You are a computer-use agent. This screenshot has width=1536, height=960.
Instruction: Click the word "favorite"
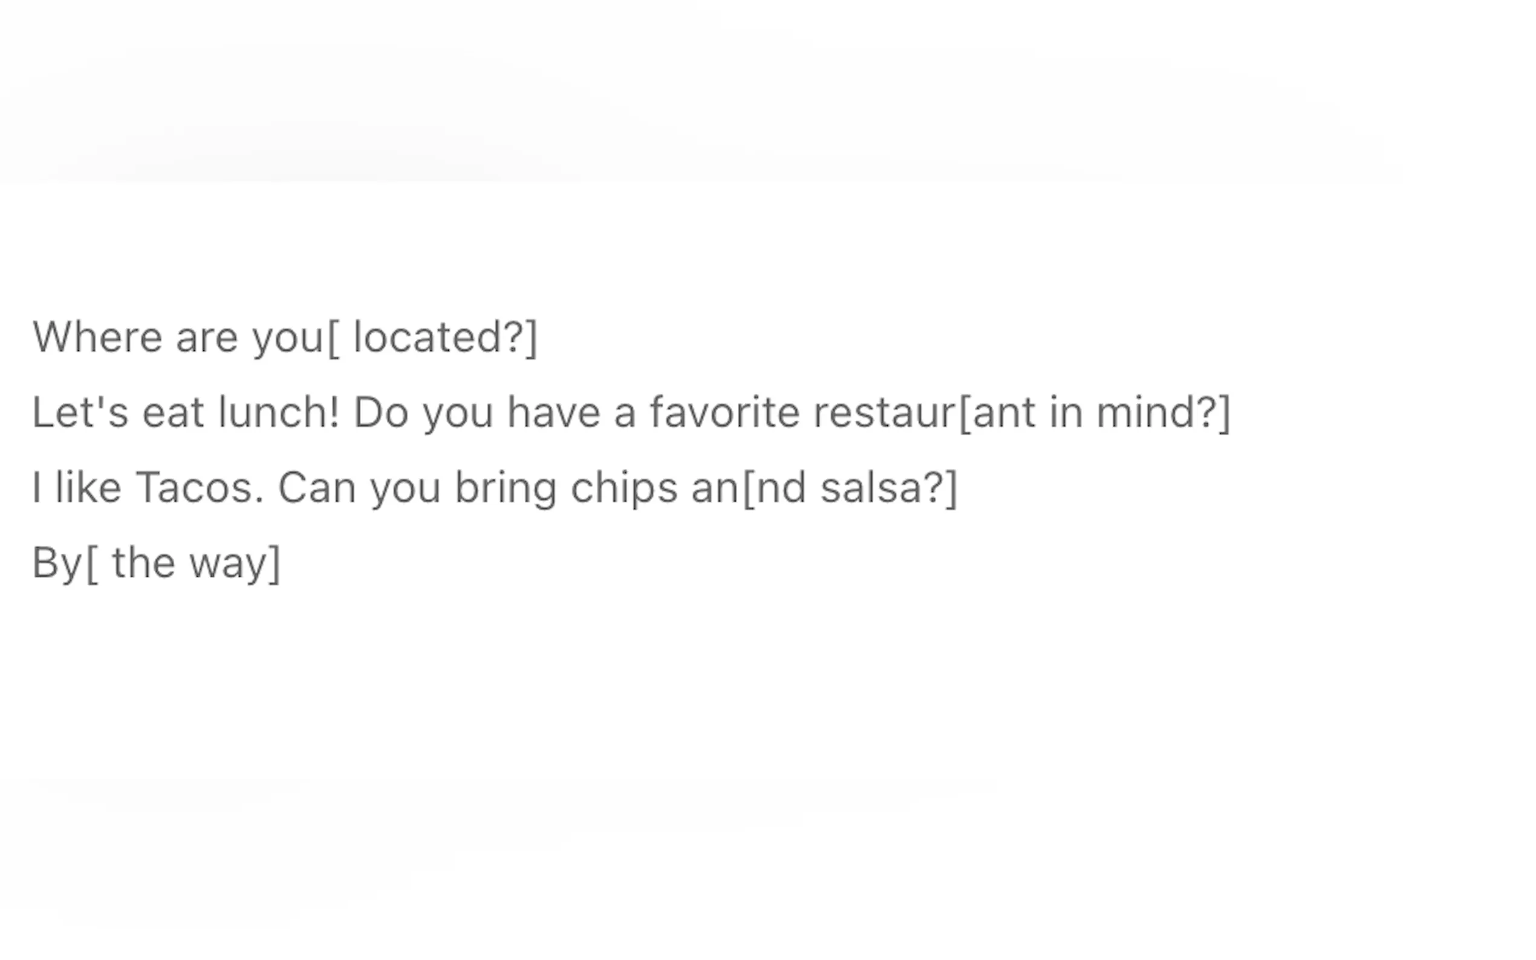[724, 413]
